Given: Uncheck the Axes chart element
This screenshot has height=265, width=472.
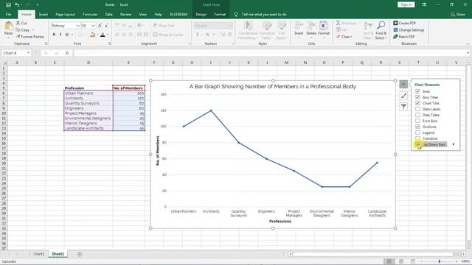Looking at the screenshot, I should pyautogui.click(x=418, y=91).
